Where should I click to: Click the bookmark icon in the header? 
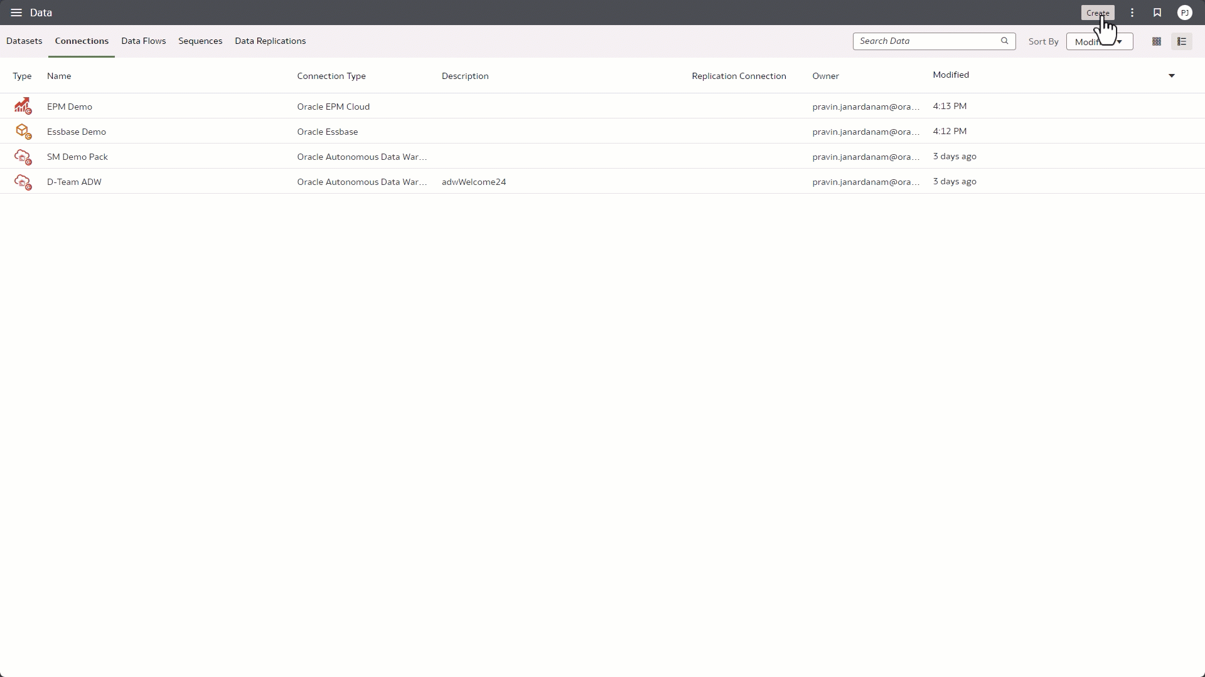[x=1157, y=13]
